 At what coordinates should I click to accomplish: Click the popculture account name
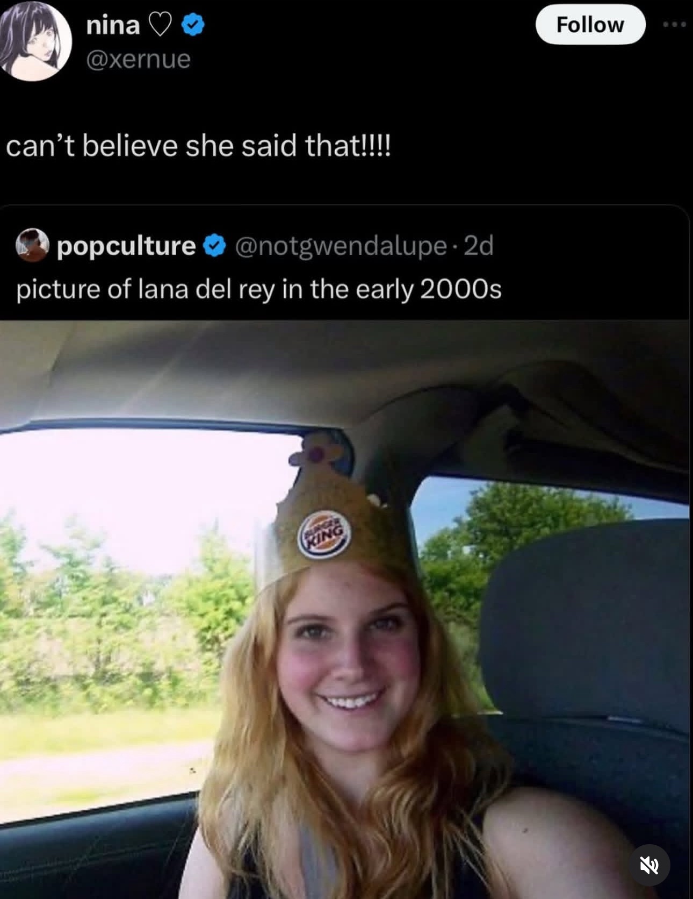126,246
